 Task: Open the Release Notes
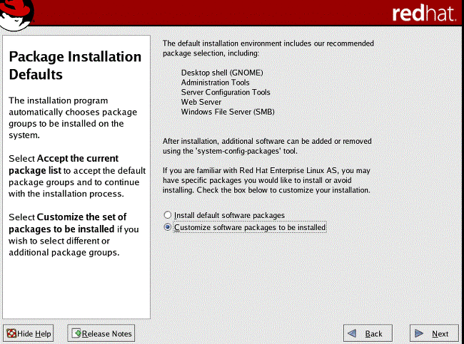[x=101, y=333]
